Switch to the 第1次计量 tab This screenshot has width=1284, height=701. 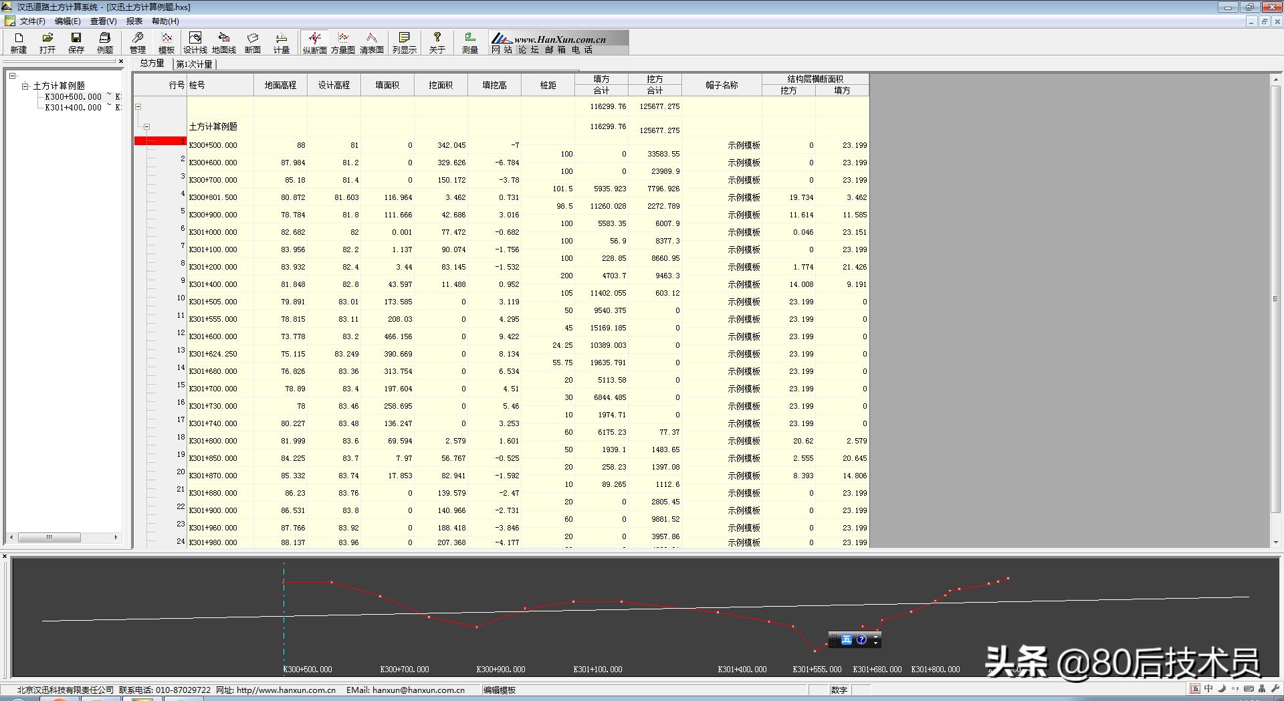[x=194, y=64]
